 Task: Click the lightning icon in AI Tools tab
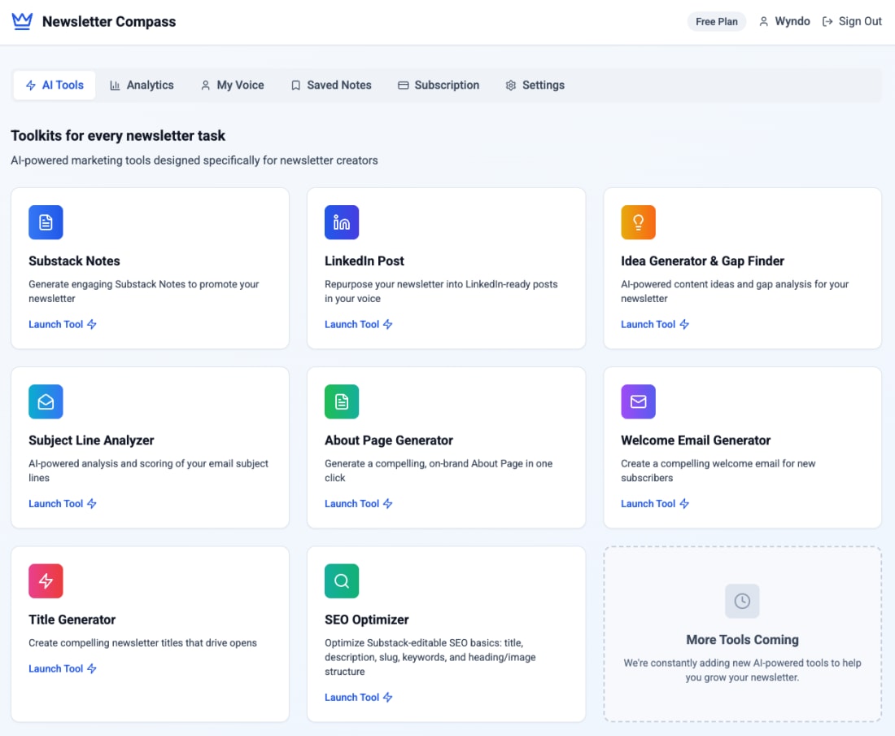pyautogui.click(x=31, y=85)
